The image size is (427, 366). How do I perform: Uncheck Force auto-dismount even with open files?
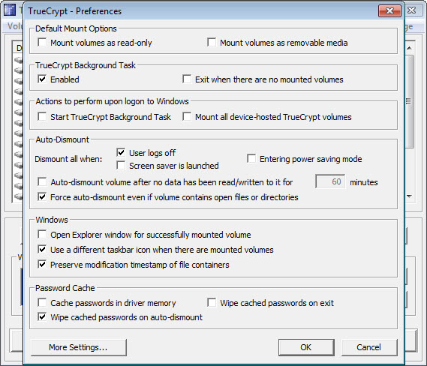click(x=42, y=196)
